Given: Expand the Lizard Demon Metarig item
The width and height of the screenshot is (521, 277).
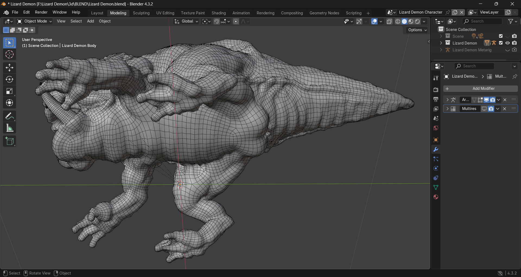Looking at the screenshot, I should click(x=441, y=50).
